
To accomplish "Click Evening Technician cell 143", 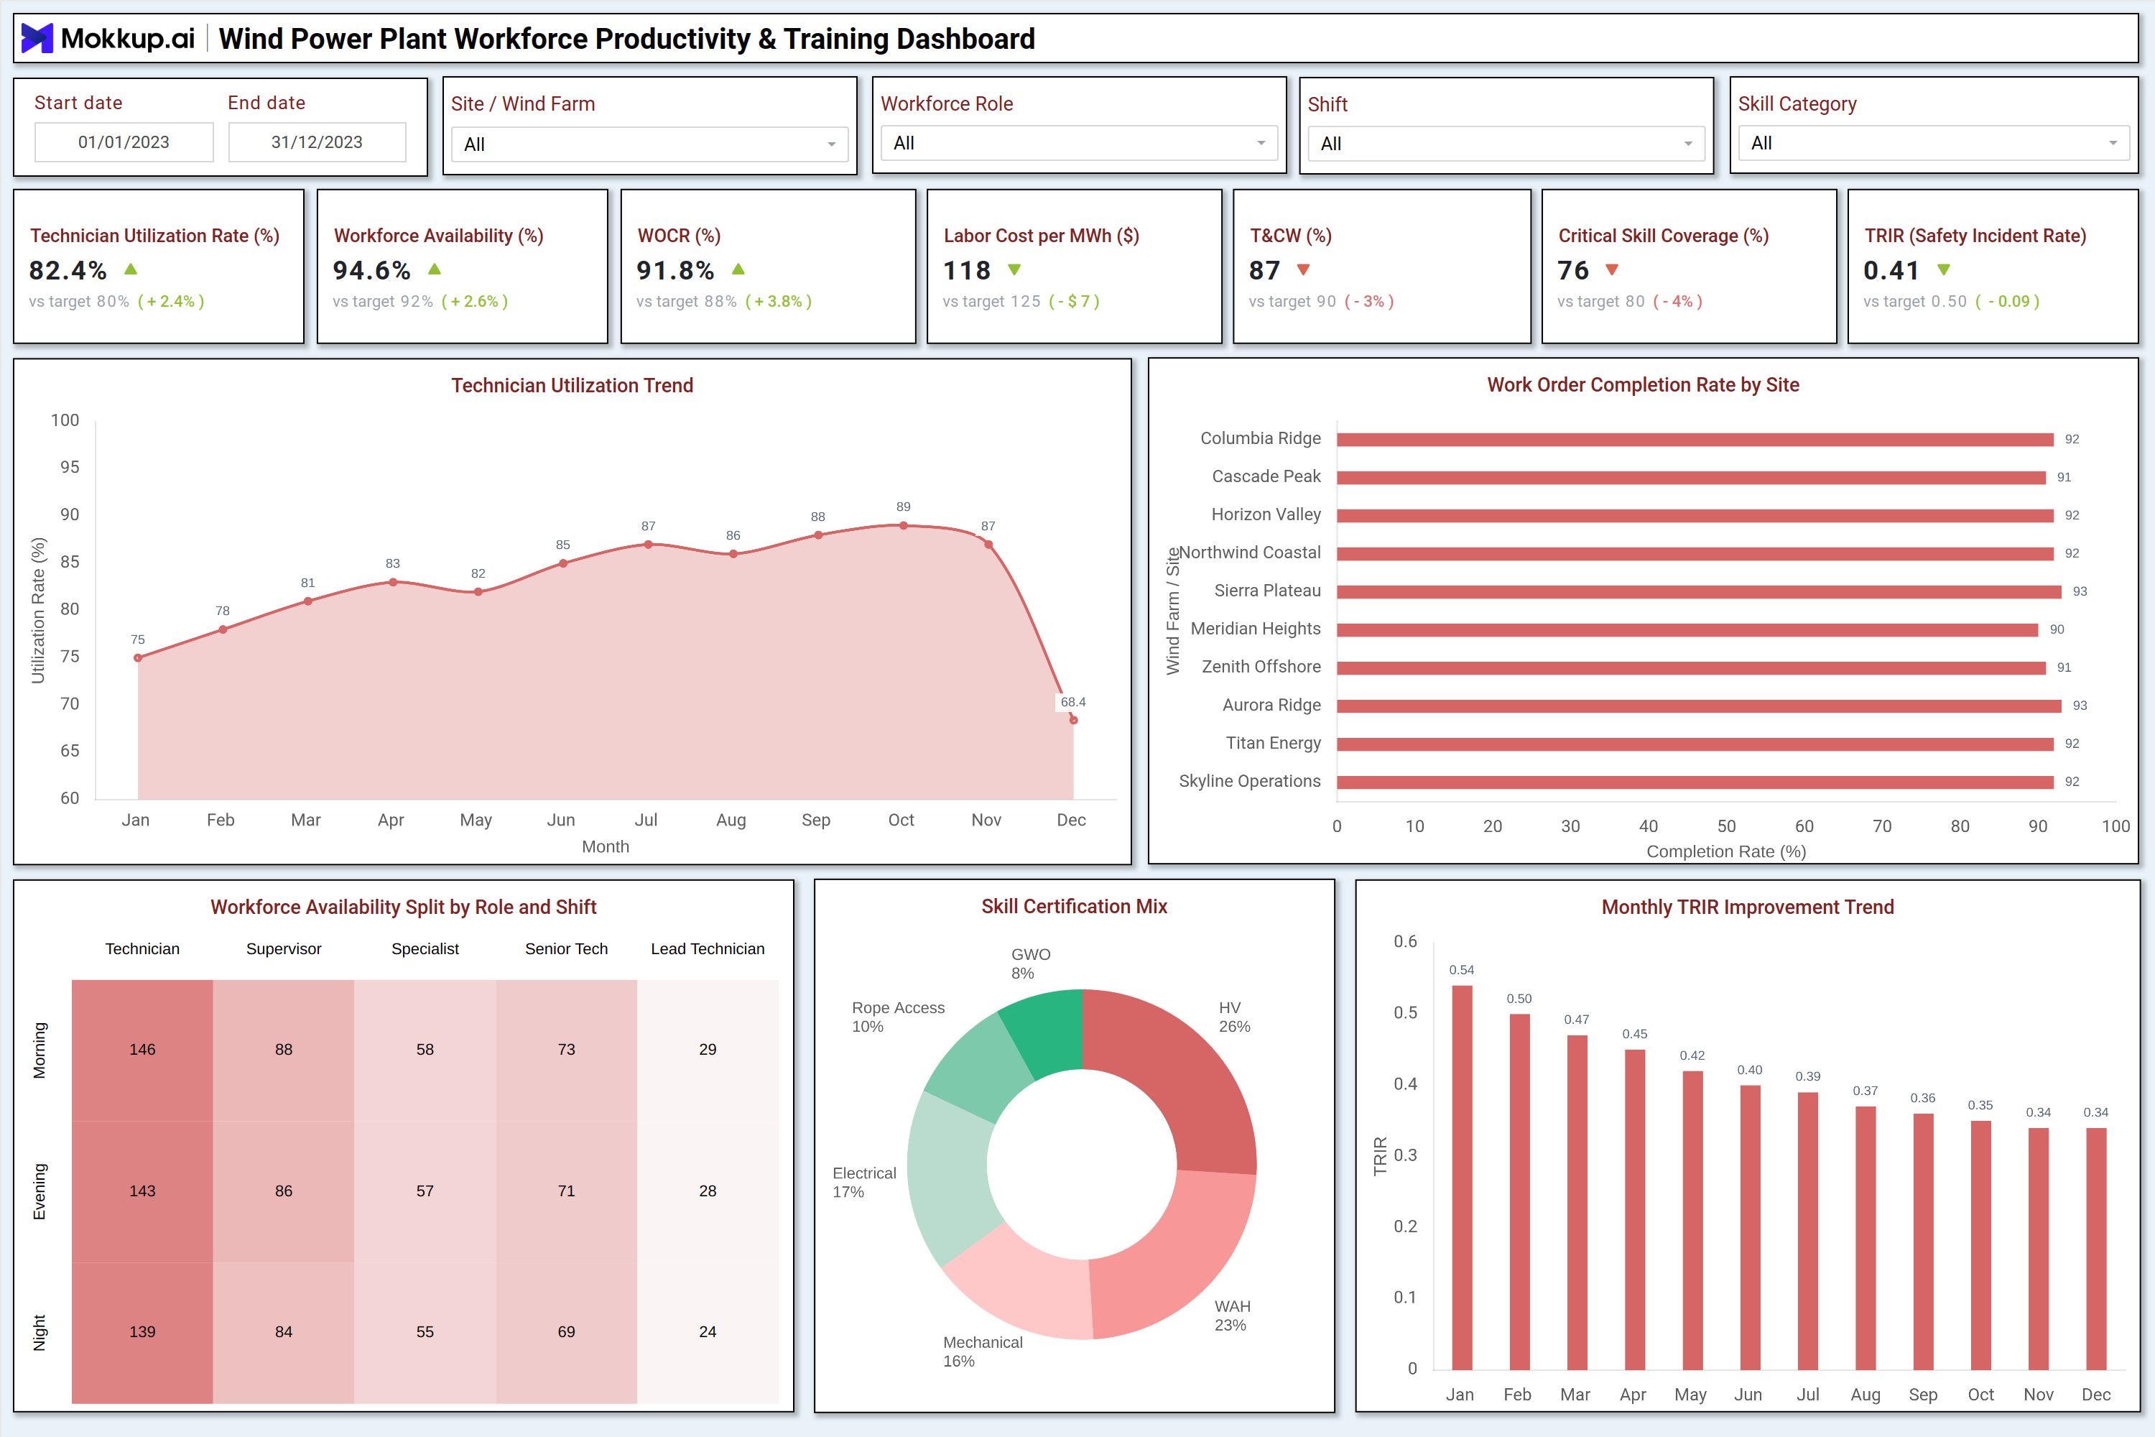I will [x=142, y=1191].
